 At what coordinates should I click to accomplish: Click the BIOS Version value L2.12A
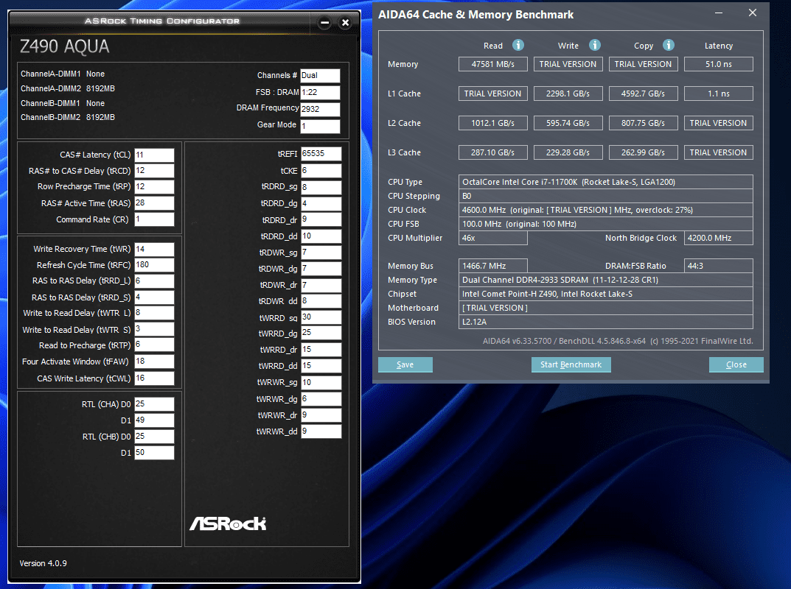(605, 322)
